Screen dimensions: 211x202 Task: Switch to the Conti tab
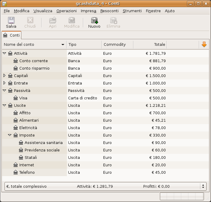[x=12, y=35]
